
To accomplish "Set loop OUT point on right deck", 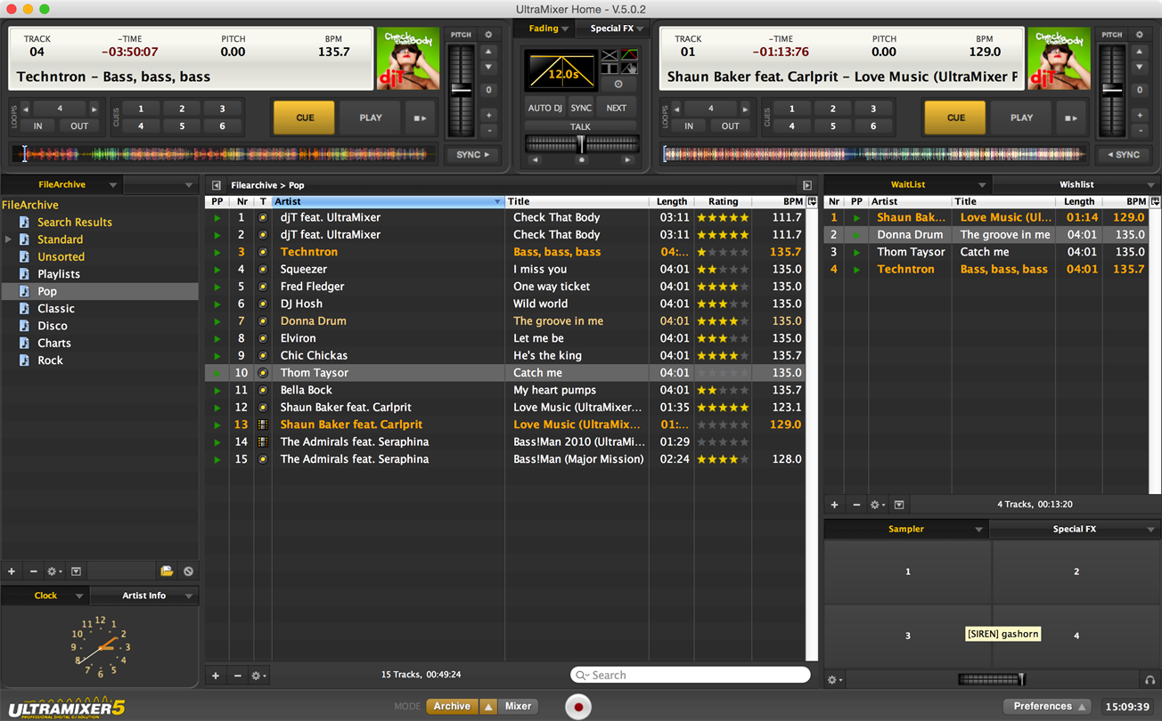I will [731, 126].
